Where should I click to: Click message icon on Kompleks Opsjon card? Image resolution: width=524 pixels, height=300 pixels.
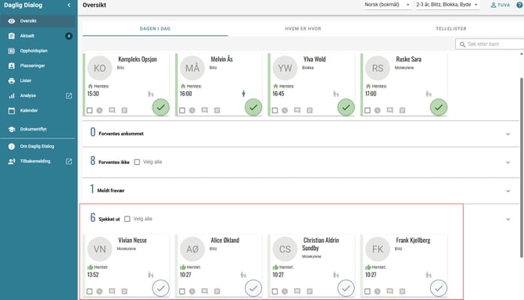(112, 110)
